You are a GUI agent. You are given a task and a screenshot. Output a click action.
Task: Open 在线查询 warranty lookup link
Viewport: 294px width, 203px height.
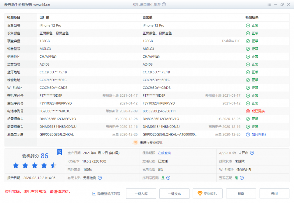click(x=165, y=153)
